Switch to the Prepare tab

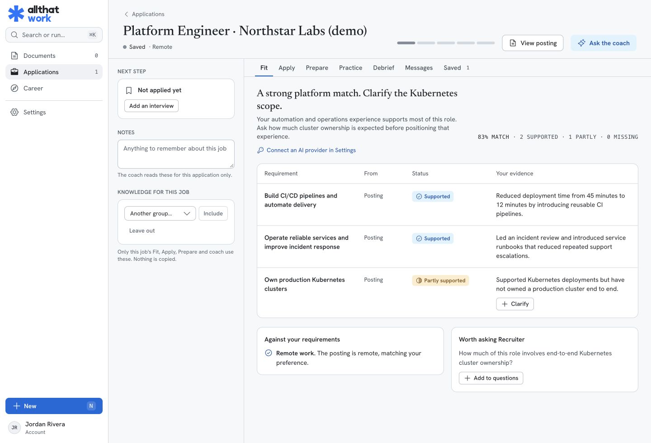[x=317, y=68]
